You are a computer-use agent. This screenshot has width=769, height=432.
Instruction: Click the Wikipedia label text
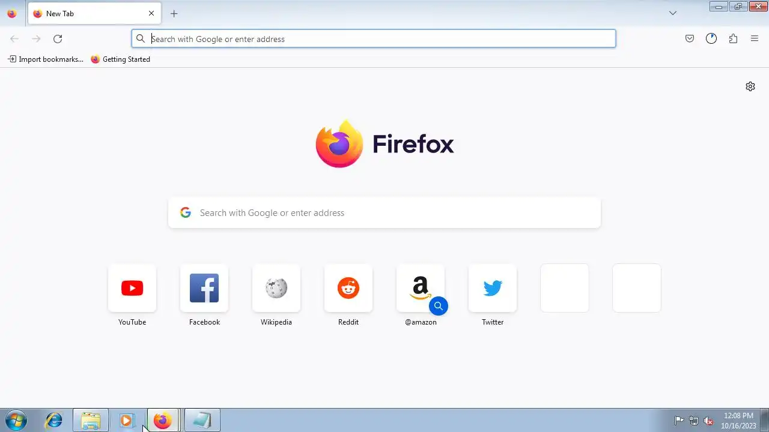(x=276, y=322)
